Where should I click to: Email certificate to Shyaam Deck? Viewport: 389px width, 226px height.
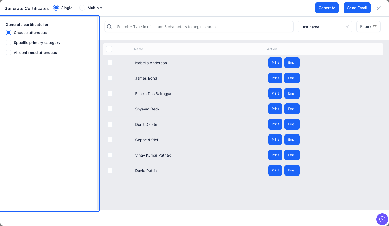coord(292,109)
